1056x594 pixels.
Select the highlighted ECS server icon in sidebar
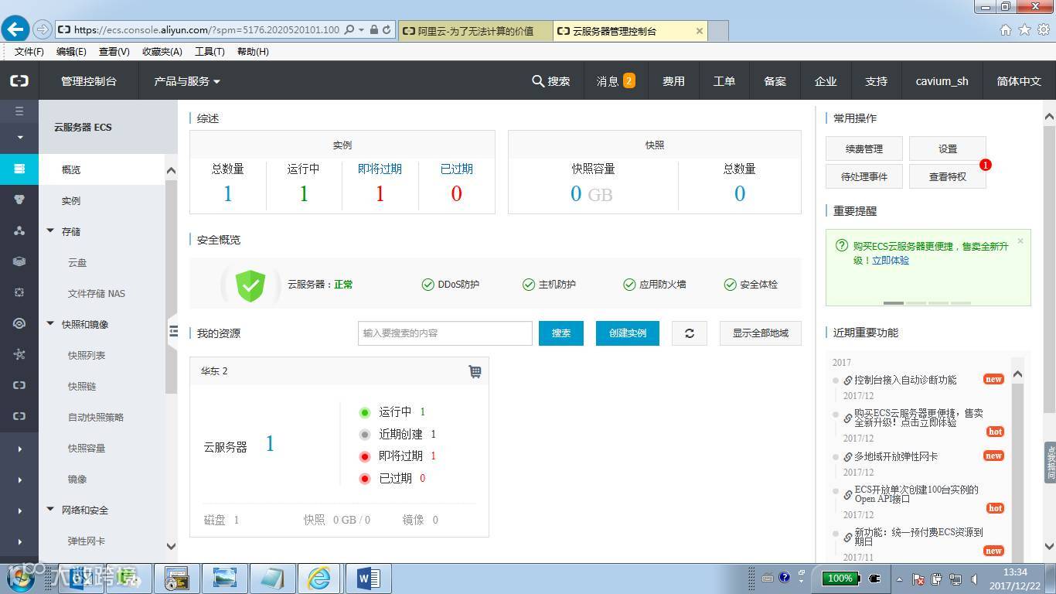click(x=19, y=169)
